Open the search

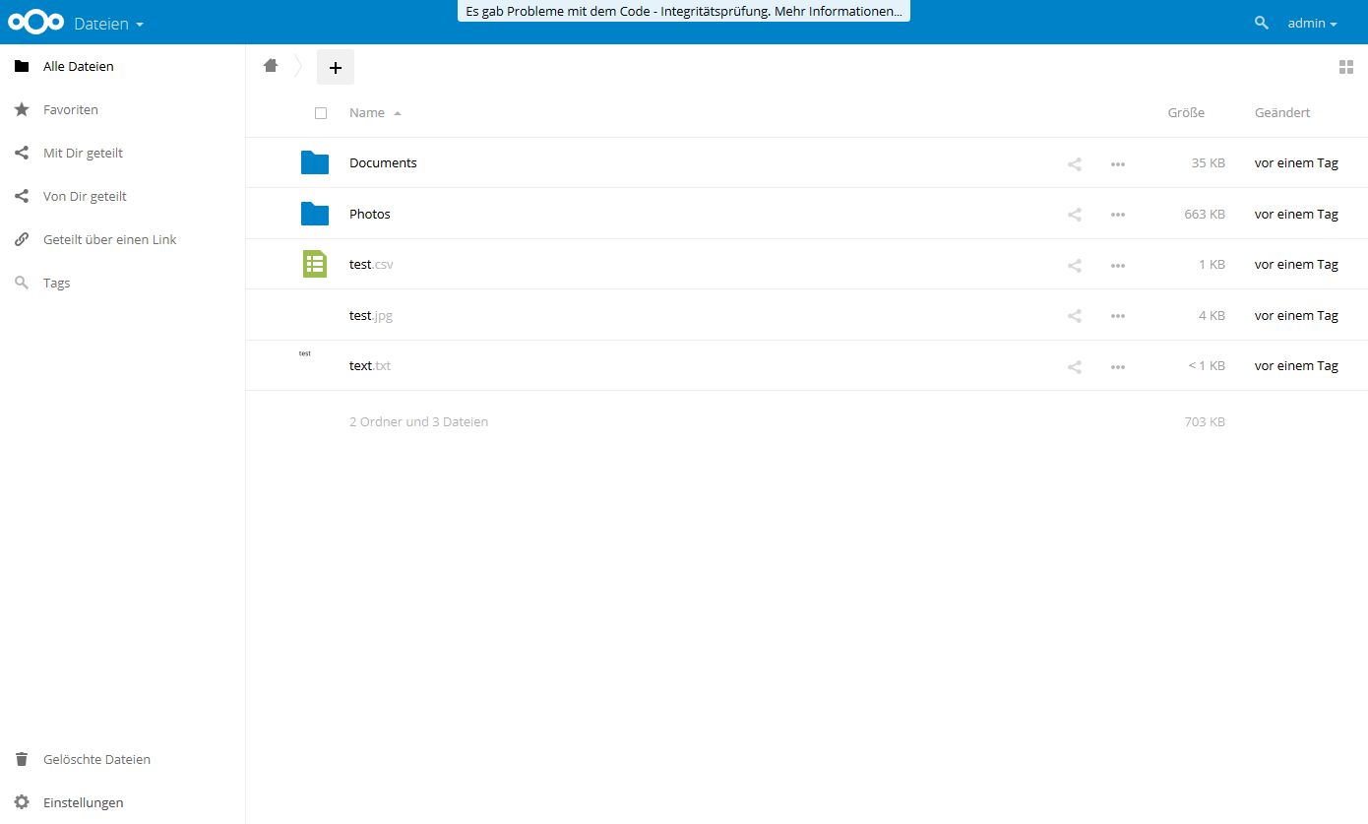tap(1261, 22)
